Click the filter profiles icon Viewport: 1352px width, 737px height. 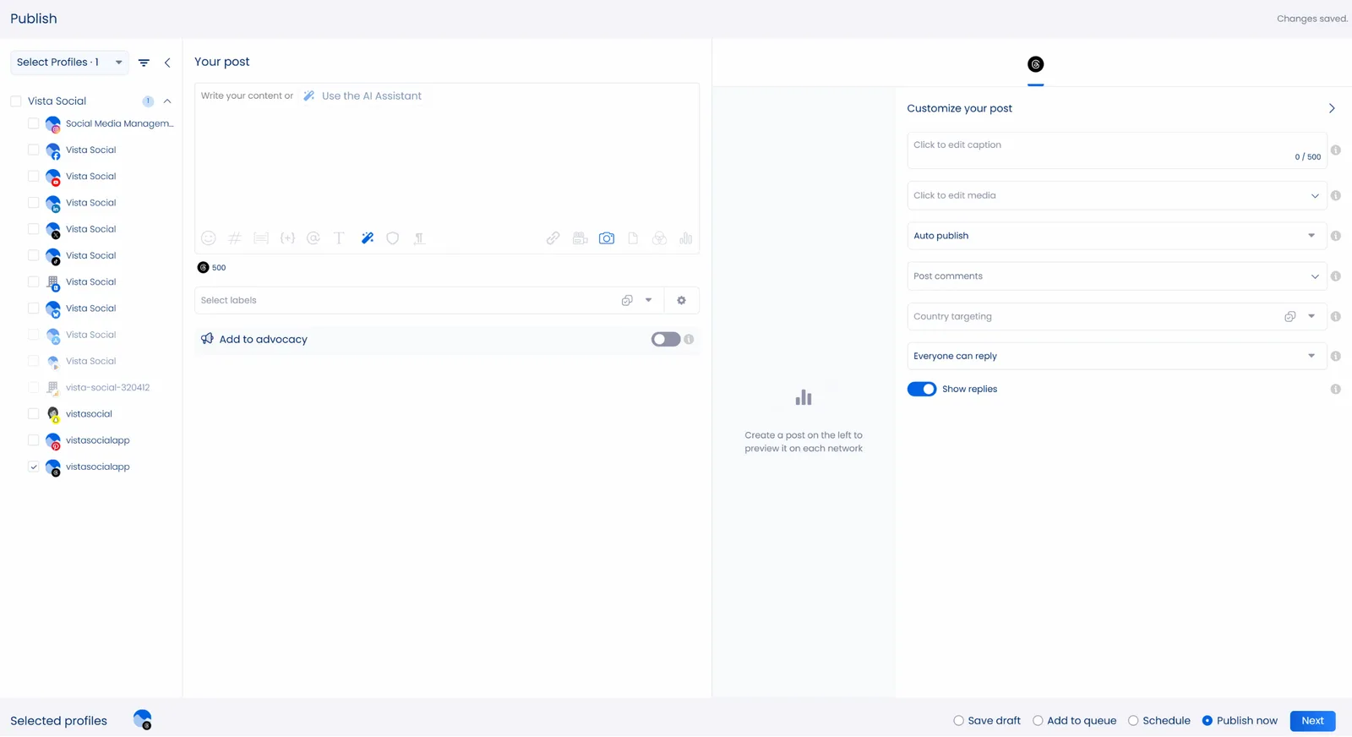tap(144, 63)
